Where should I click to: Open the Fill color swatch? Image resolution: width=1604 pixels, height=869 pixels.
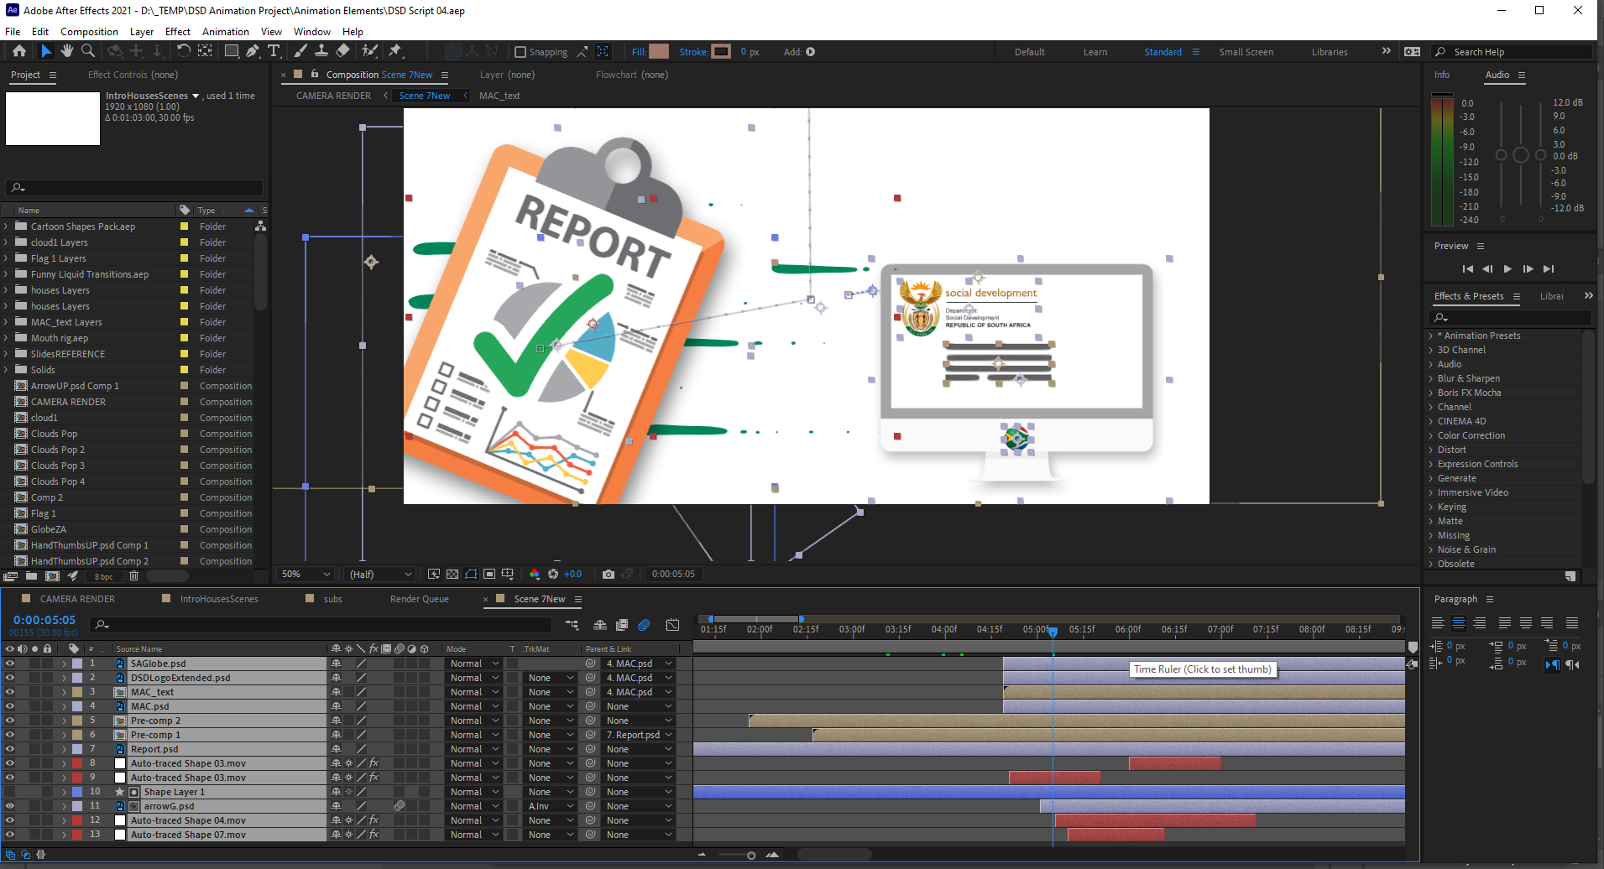[659, 51]
